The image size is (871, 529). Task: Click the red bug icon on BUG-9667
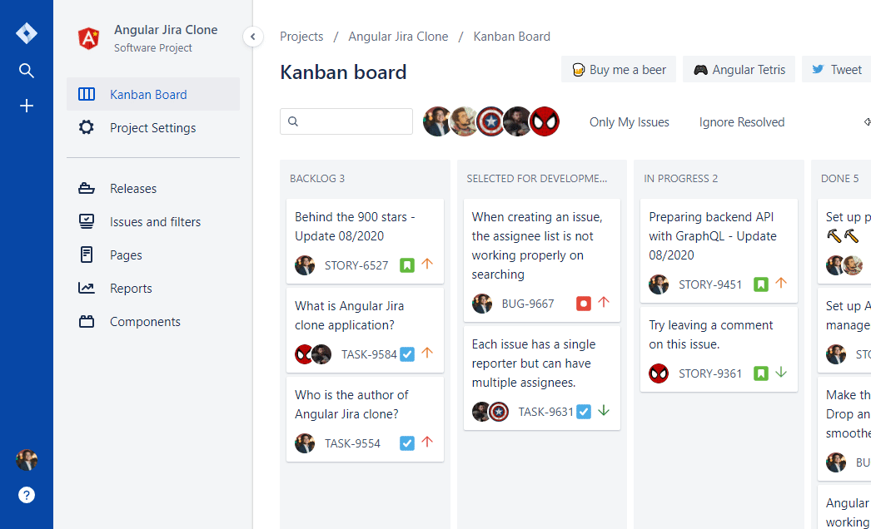[x=583, y=304]
